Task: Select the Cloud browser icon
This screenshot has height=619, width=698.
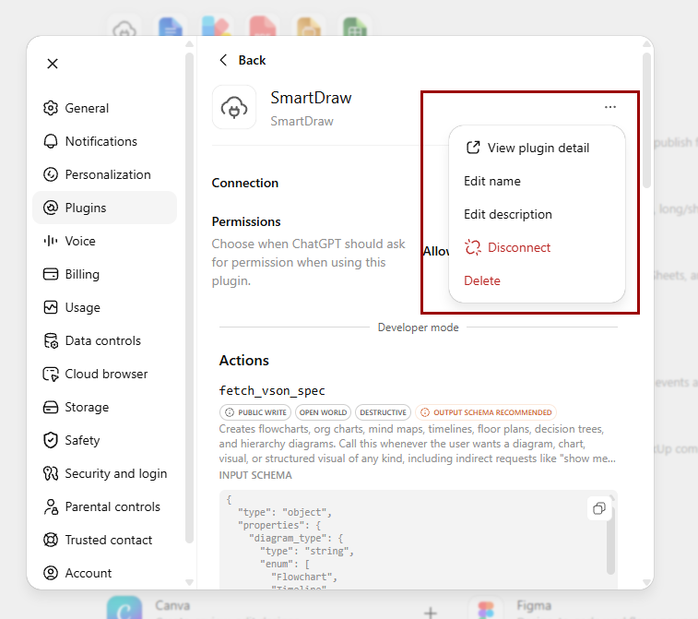Action: [x=51, y=374]
